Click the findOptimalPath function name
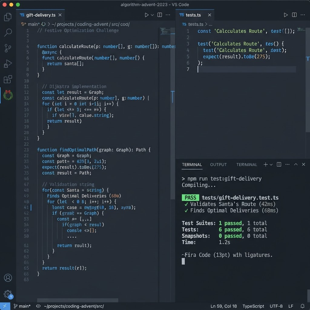 [78, 150]
